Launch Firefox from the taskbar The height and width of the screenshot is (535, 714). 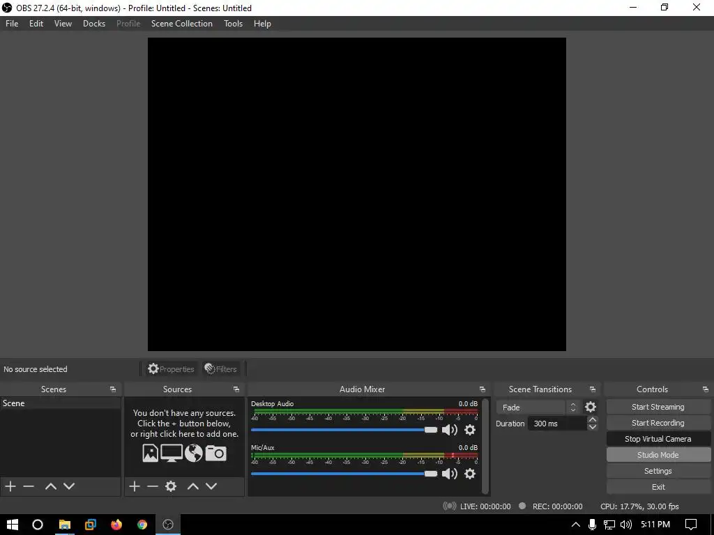point(116,525)
